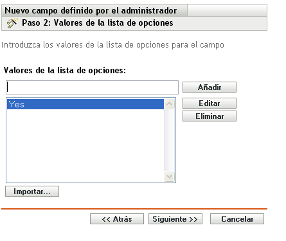Click the blank header area right of the title tab
The height and width of the screenshot is (241, 286).
(x=227, y=10)
